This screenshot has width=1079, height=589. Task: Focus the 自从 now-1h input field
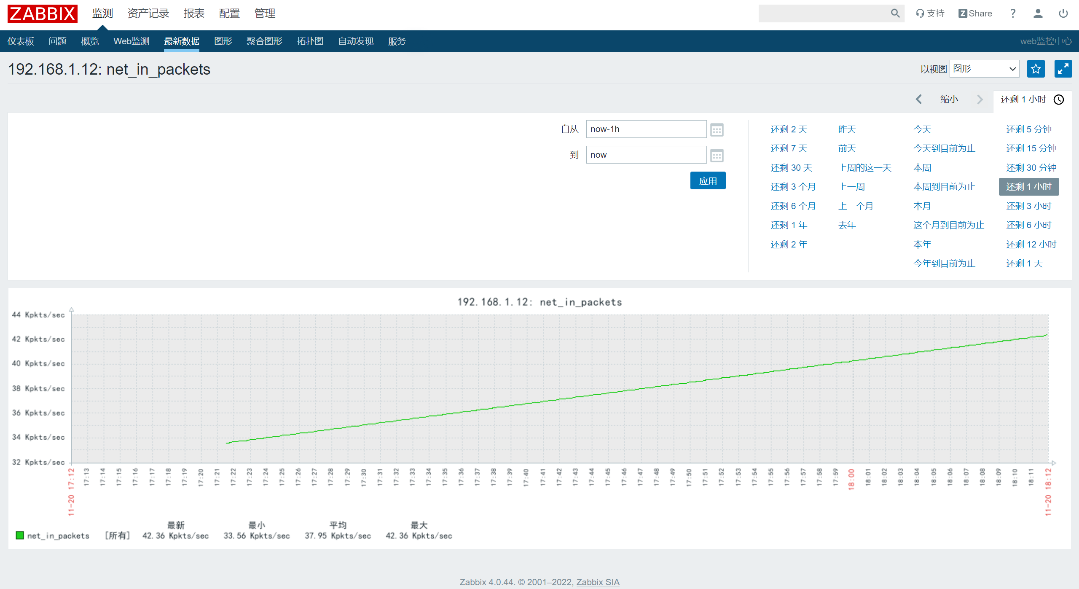646,129
